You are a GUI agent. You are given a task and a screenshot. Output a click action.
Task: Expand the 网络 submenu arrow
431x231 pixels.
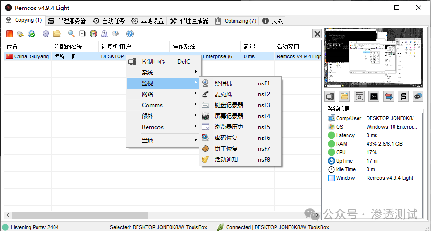tap(196, 93)
